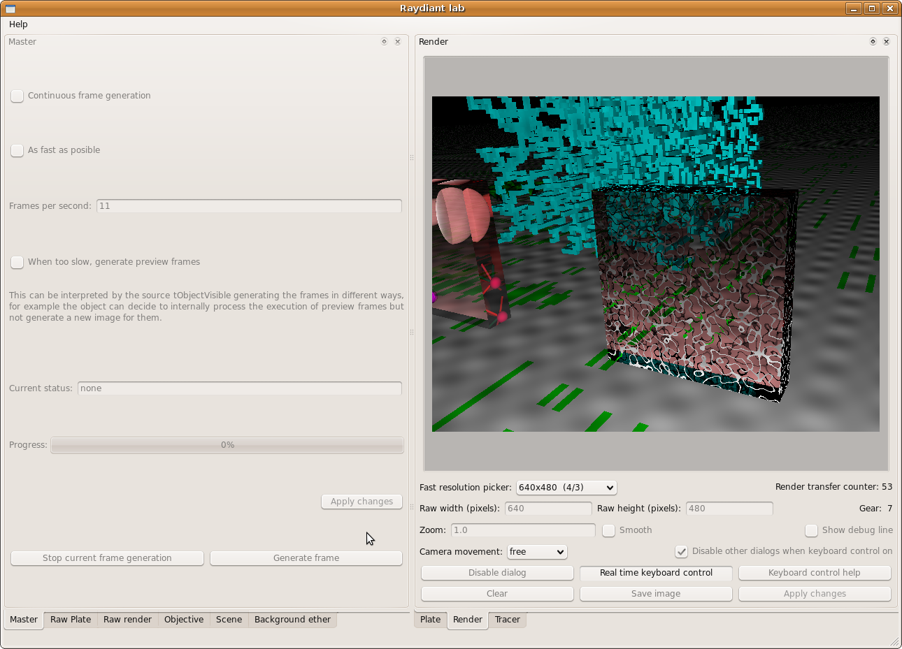Image resolution: width=902 pixels, height=649 pixels.
Task: Float the Master panel using its detach icon
Action: tap(384, 42)
